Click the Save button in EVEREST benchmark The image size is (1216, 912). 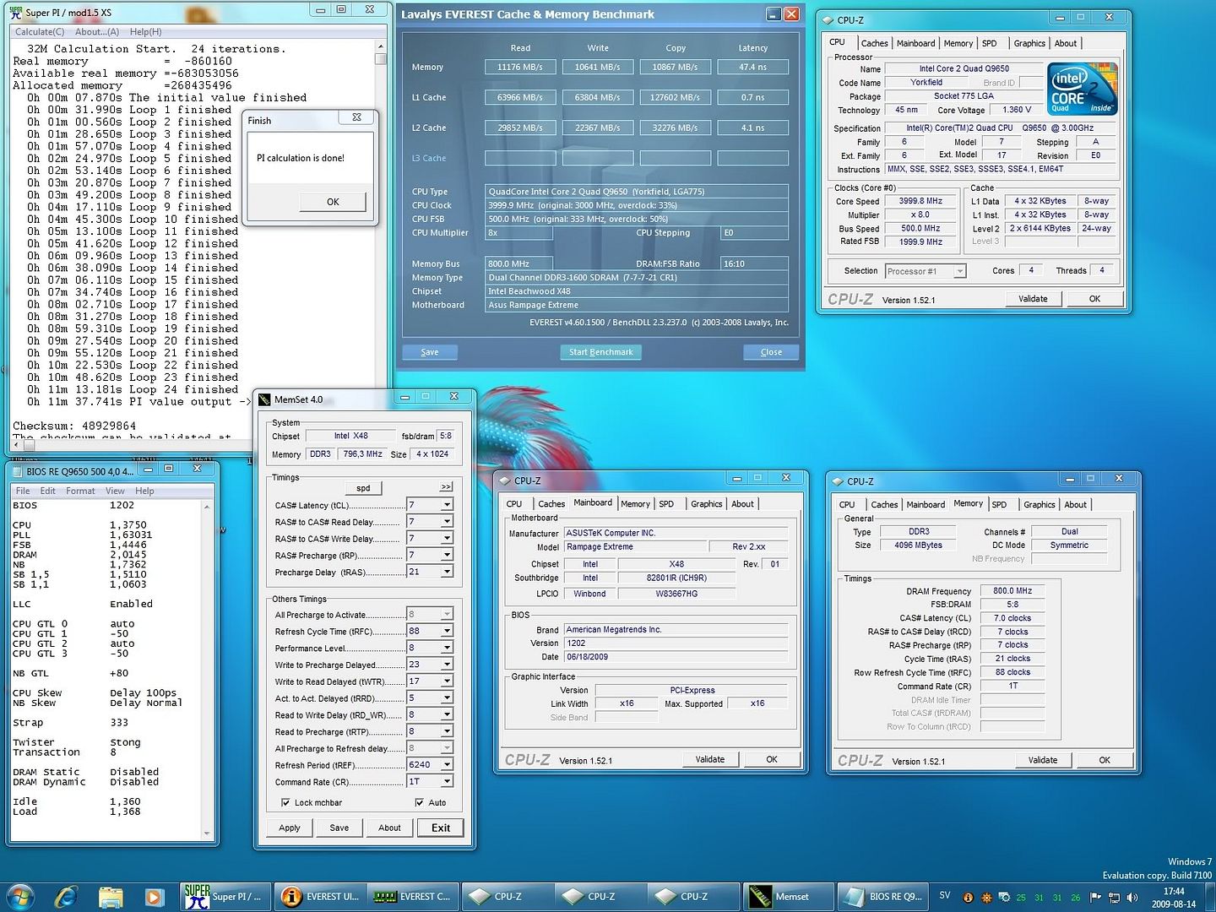[429, 352]
